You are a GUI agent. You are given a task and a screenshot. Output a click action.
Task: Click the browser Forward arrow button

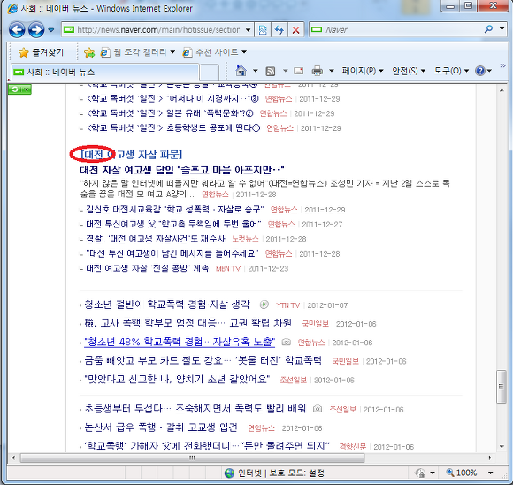coord(36,30)
